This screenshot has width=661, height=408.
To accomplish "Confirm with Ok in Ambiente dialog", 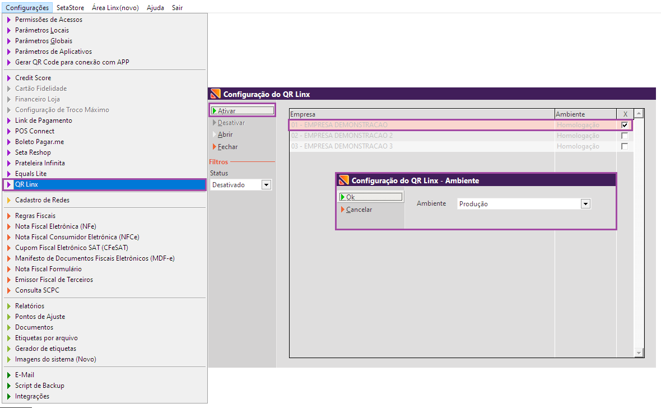I will pos(371,197).
